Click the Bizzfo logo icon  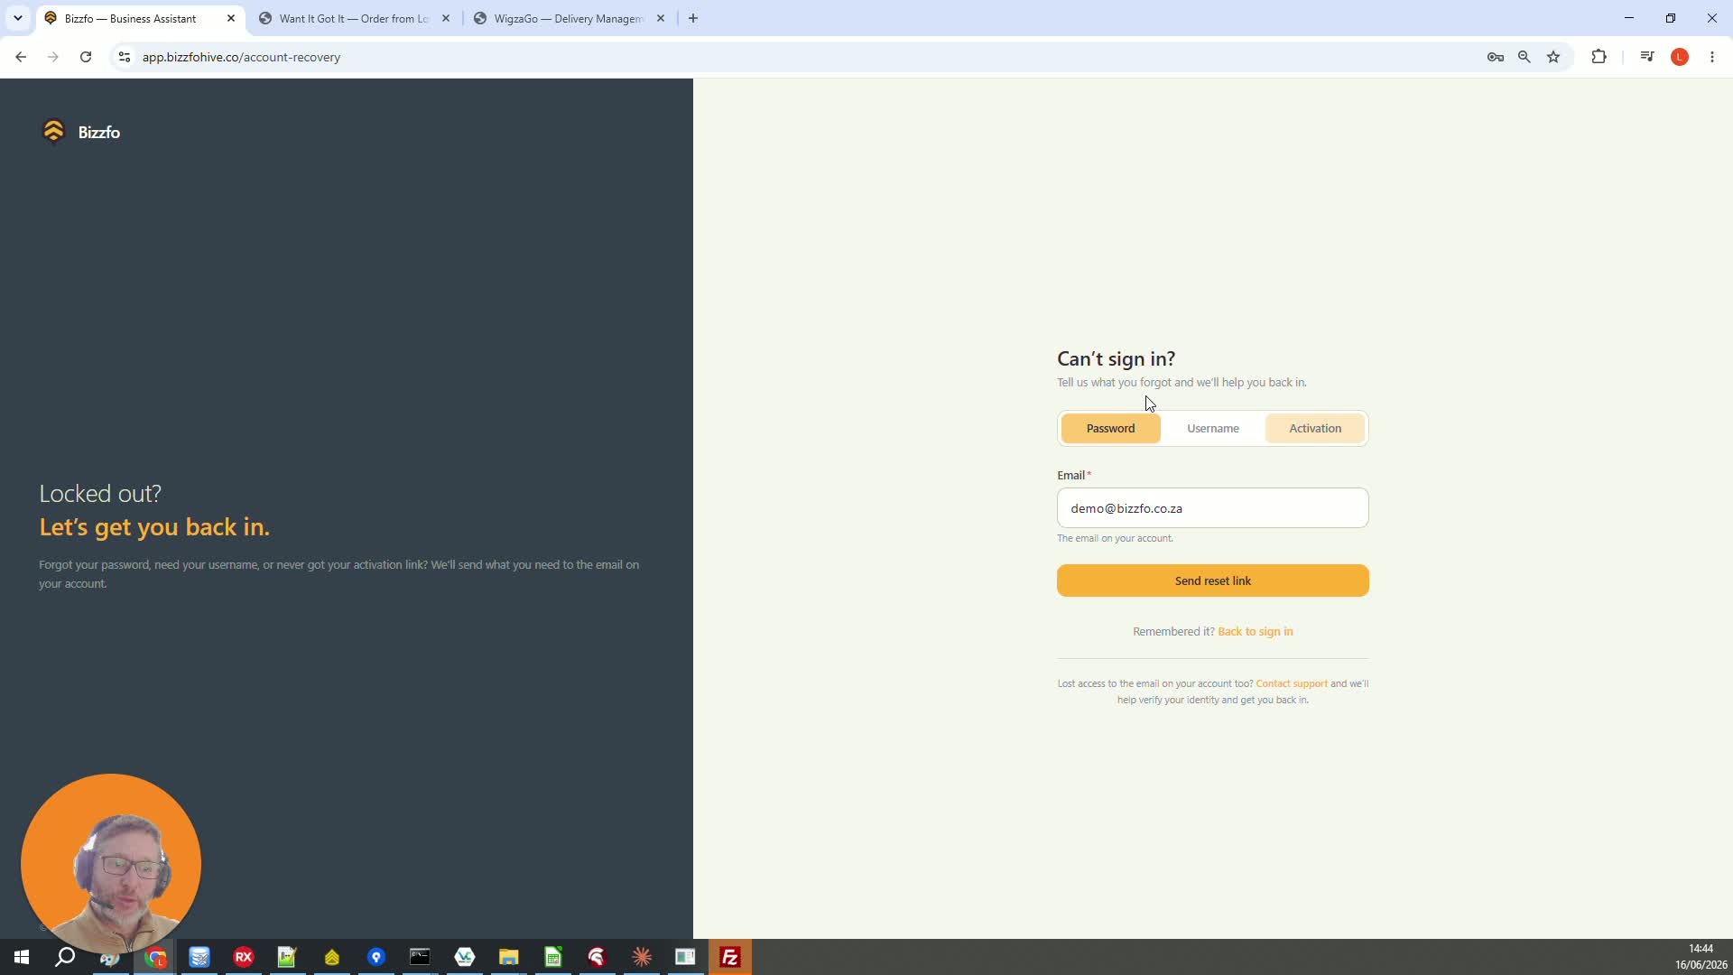click(x=54, y=132)
